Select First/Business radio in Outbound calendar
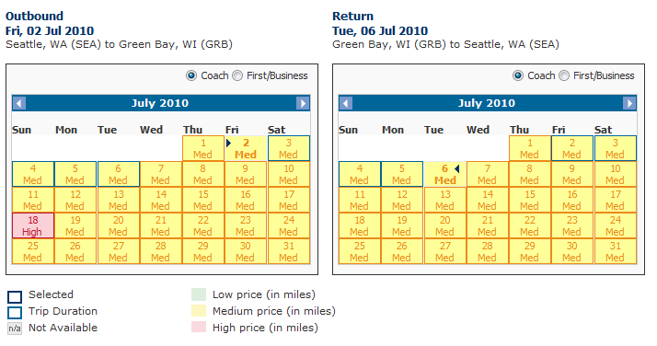The width and height of the screenshot is (657, 346). [237, 75]
